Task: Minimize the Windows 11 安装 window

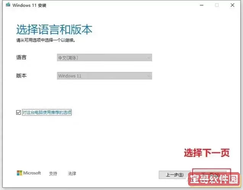Action: (202, 5)
